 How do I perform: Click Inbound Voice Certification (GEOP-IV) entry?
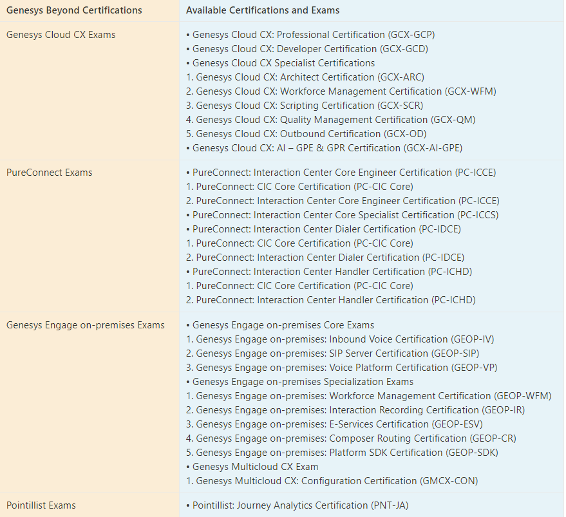coord(340,339)
